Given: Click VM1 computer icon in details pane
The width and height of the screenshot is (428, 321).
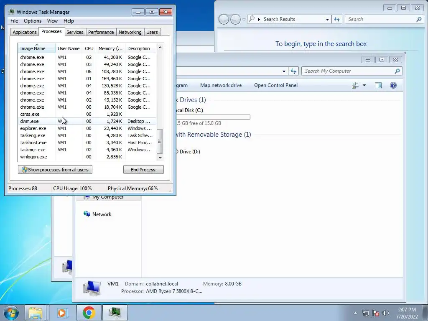Looking at the screenshot, I should (92, 288).
